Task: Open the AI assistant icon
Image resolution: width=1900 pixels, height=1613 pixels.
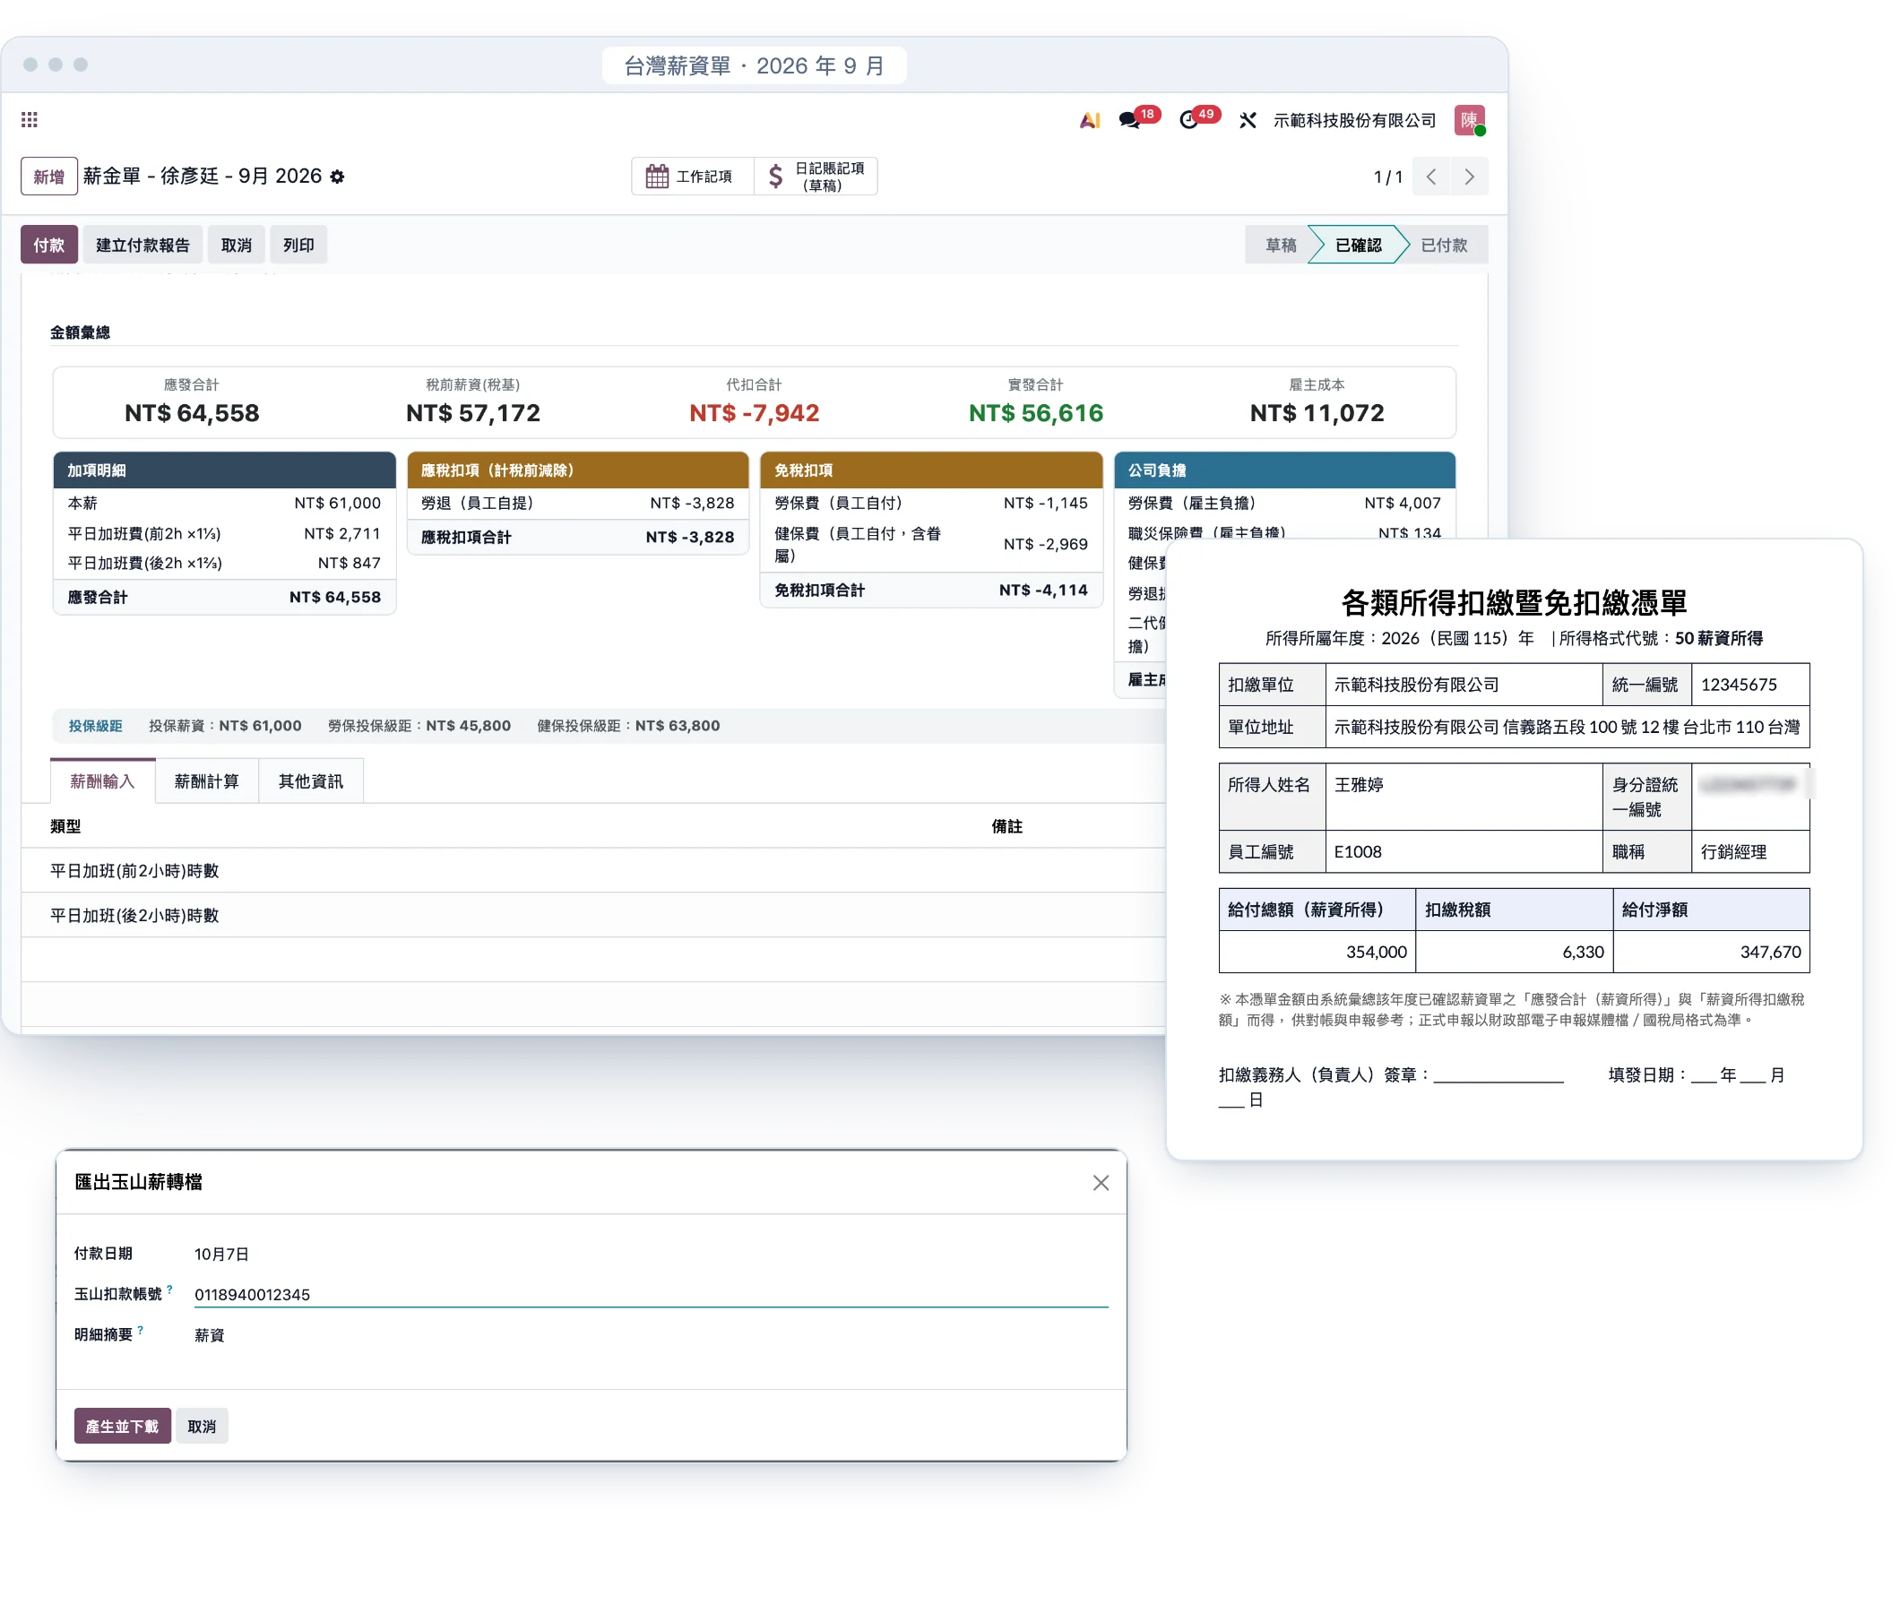Action: click(x=1088, y=120)
